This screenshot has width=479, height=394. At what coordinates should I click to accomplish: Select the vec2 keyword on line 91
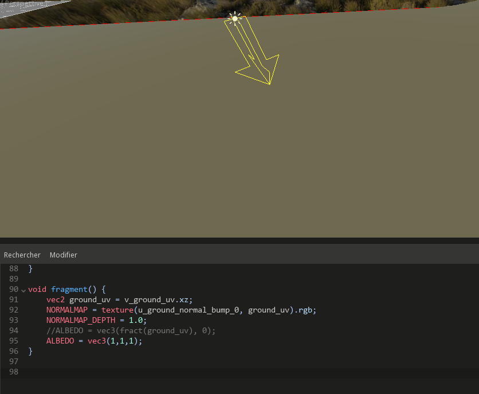click(55, 299)
